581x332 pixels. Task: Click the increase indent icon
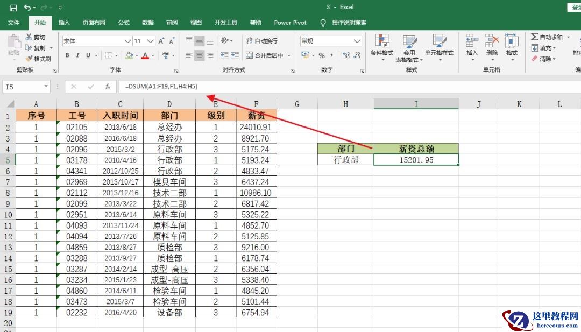(x=236, y=55)
